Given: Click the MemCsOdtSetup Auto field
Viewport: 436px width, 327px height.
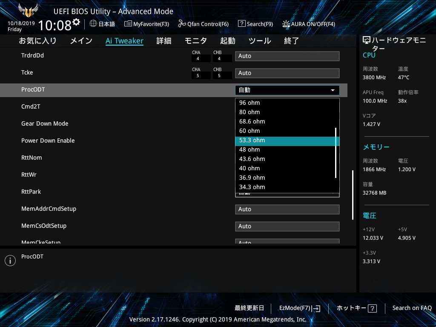Looking at the screenshot, I should pyautogui.click(x=287, y=227).
